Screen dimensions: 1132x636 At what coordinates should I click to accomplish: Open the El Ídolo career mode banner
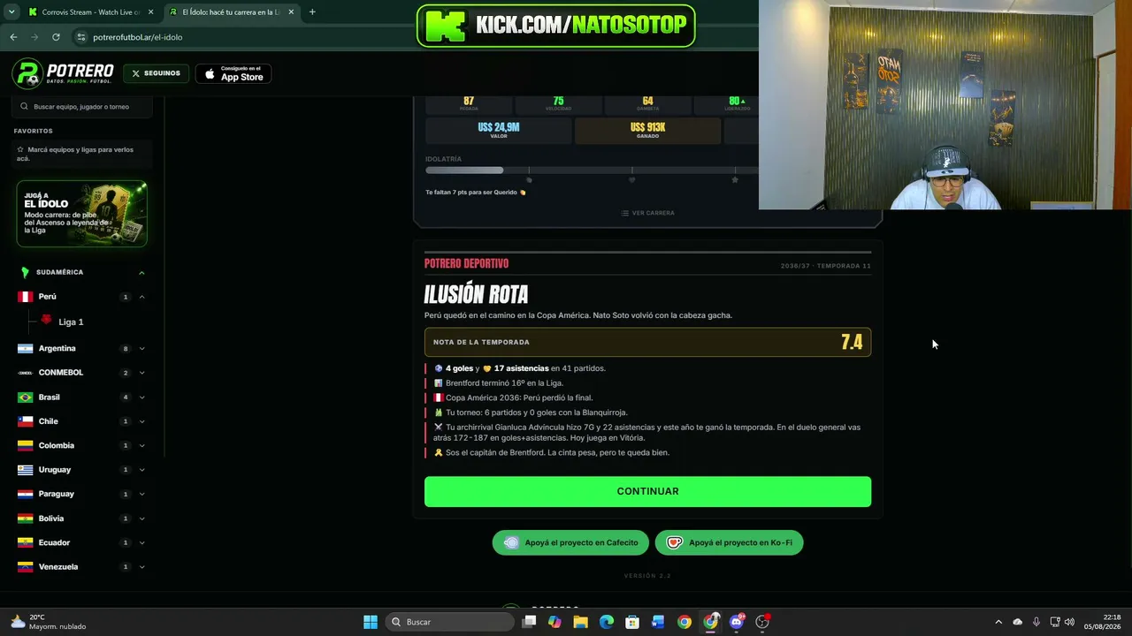[81, 214]
